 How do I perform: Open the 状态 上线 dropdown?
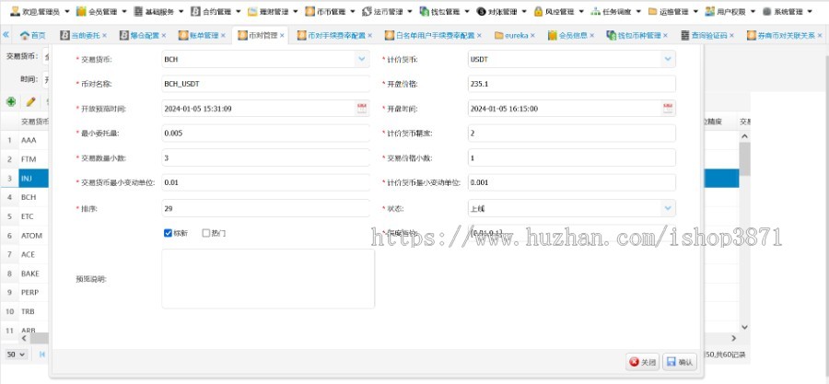[668, 208]
